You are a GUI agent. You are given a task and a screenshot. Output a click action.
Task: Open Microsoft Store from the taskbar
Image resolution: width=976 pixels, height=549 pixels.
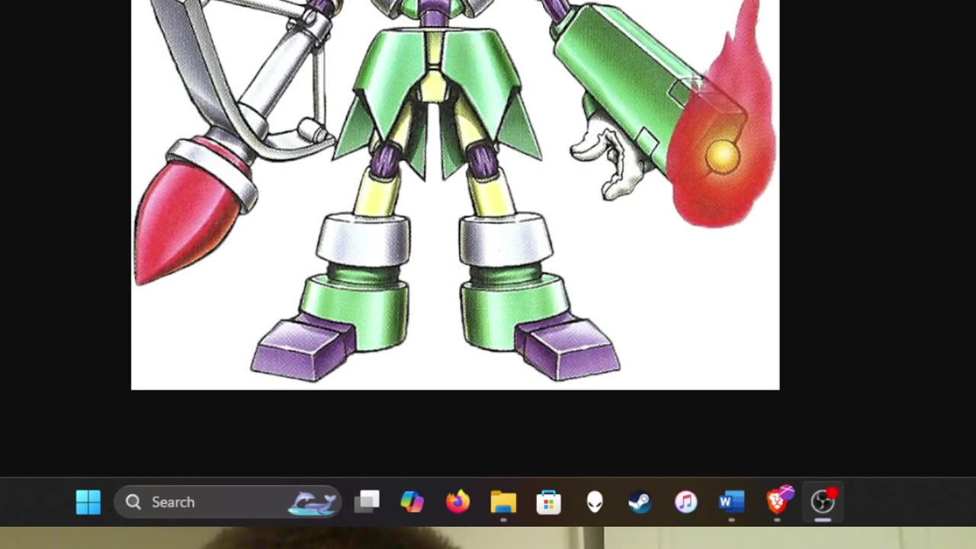(x=549, y=502)
